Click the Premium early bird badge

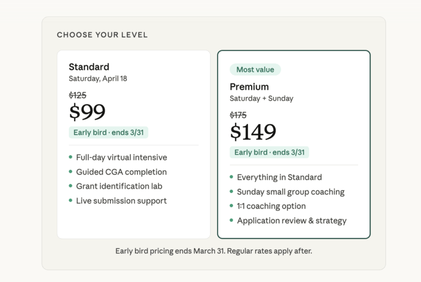point(269,152)
